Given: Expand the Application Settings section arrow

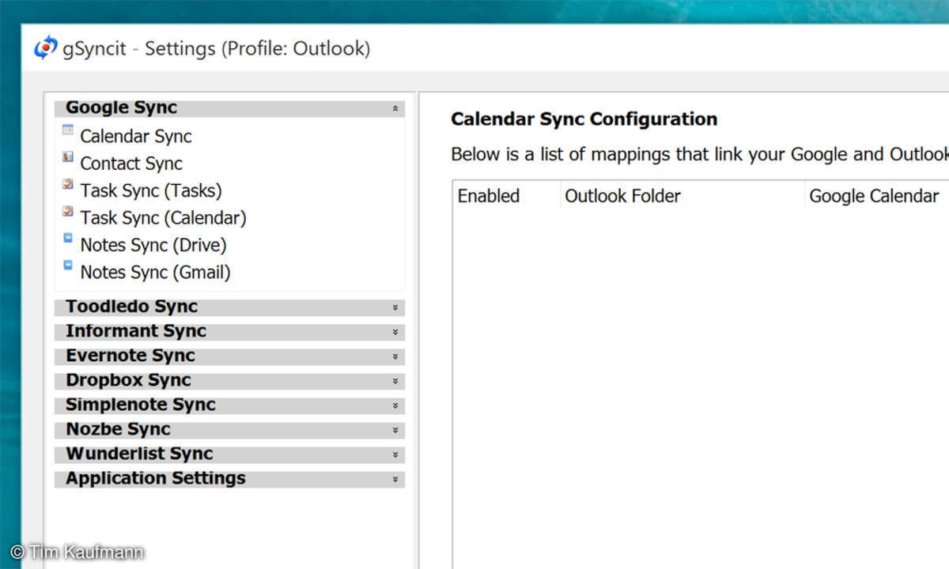Looking at the screenshot, I should (x=395, y=479).
